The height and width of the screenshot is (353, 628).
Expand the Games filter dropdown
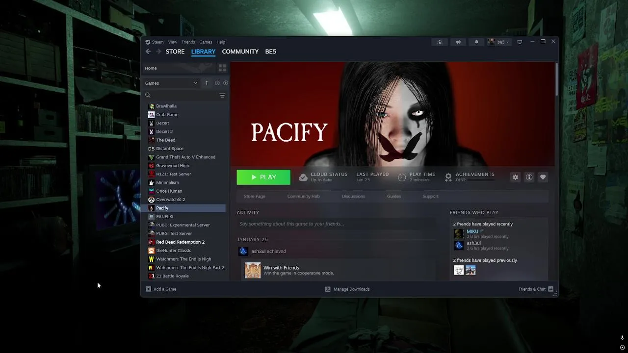pos(171,83)
